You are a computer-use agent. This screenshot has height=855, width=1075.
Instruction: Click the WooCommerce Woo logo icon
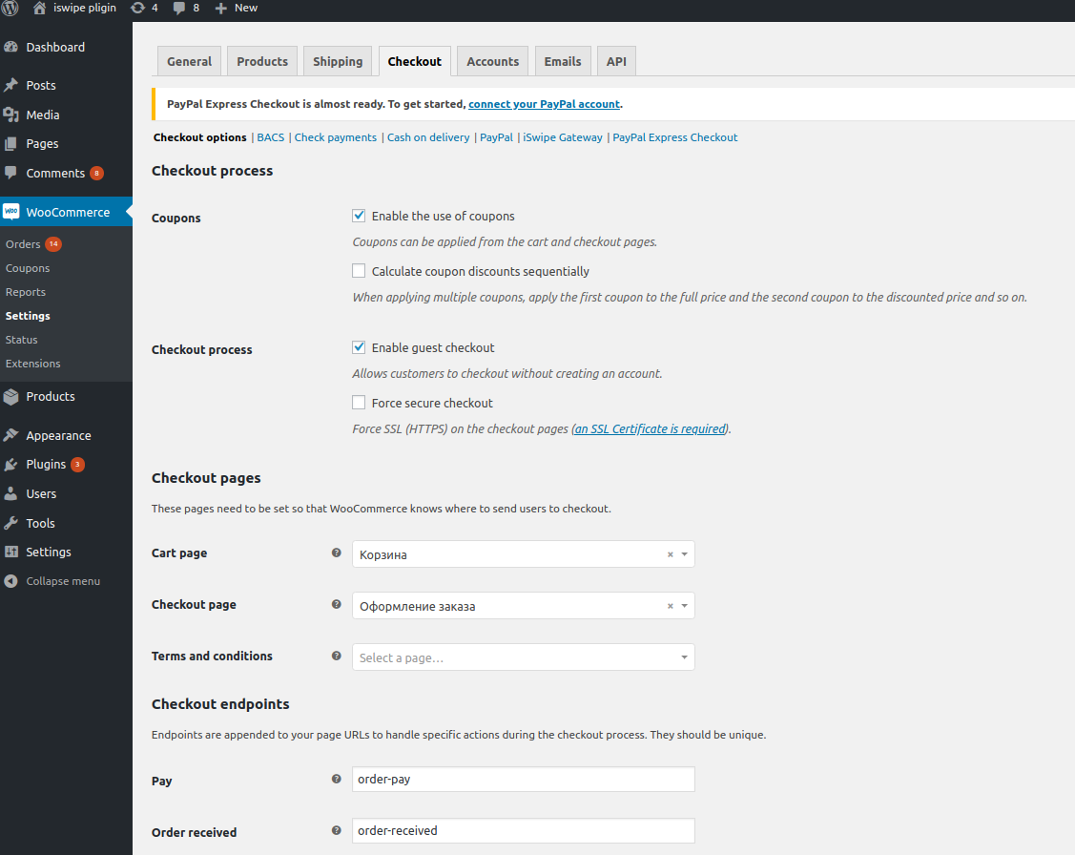coord(11,211)
